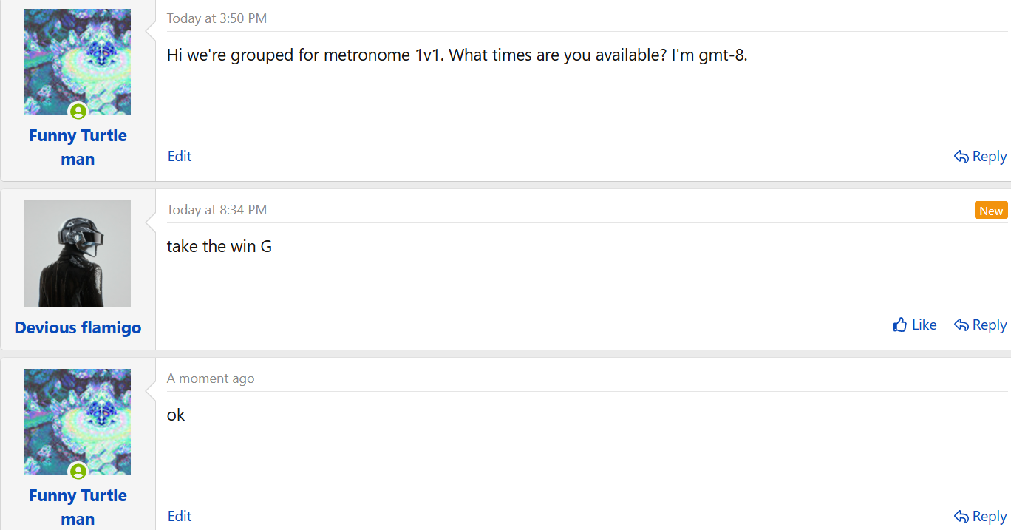The height and width of the screenshot is (530, 1011).
Task: Click Reply on the first message
Action: (x=980, y=157)
